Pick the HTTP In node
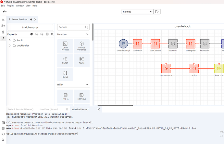 click(x=65, y=97)
